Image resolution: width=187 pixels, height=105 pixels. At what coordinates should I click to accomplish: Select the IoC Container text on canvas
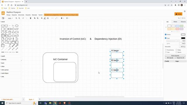[60, 59]
